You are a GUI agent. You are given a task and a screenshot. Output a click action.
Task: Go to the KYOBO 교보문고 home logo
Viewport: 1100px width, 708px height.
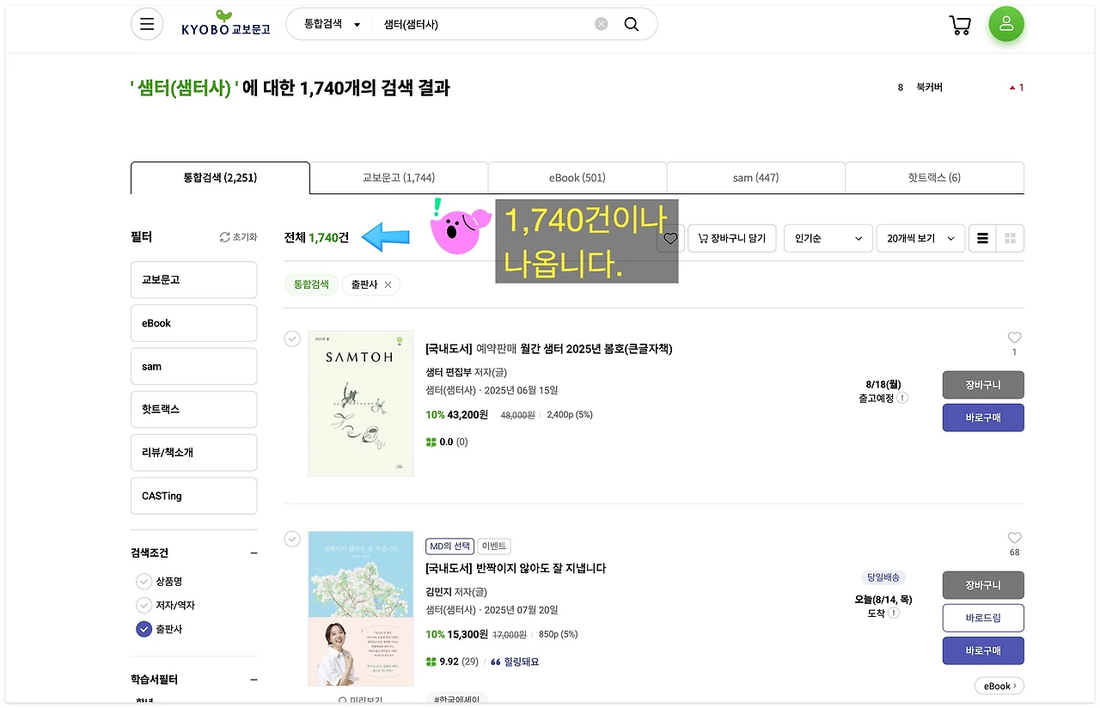pos(226,23)
